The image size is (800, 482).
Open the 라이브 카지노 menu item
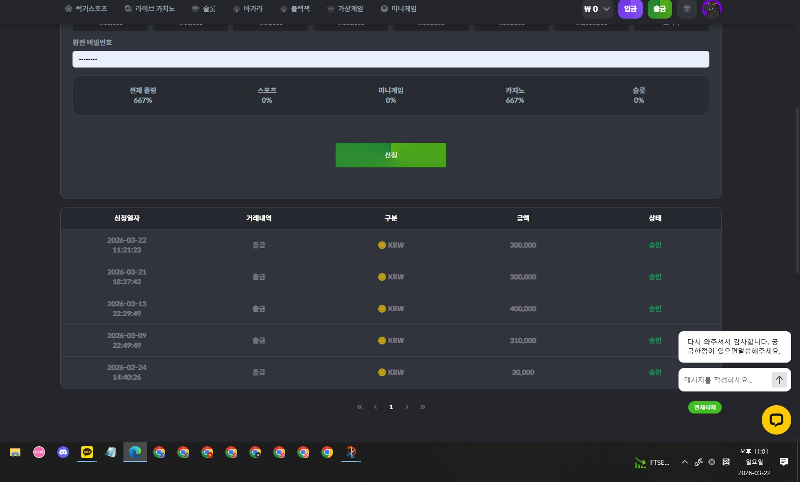150,9
